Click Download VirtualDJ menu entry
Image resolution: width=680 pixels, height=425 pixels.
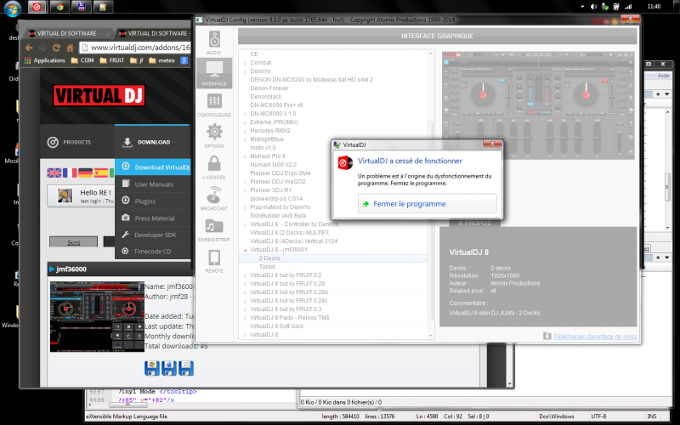click(161, 167)
